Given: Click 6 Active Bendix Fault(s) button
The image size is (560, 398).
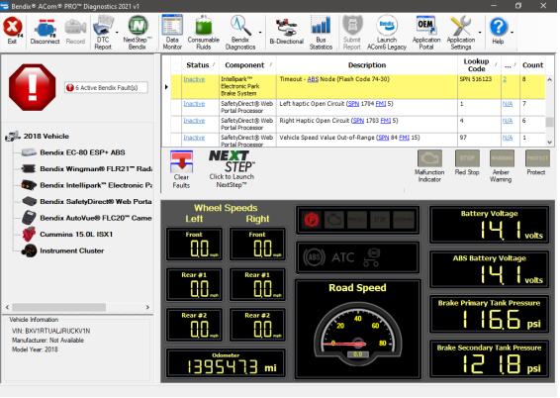Looking at the screenshot, I should pyautogui.click(x=106, y=87).
